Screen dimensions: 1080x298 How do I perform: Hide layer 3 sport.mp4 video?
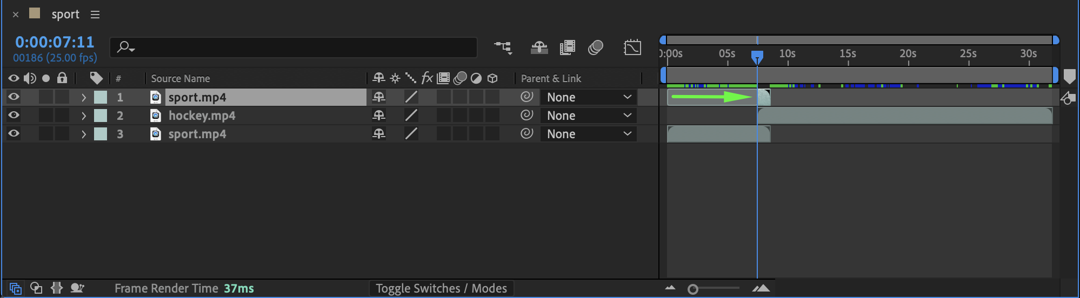[14, 133]
